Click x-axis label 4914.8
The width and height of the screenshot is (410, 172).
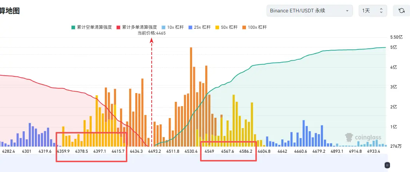click(x=355, y=151)
